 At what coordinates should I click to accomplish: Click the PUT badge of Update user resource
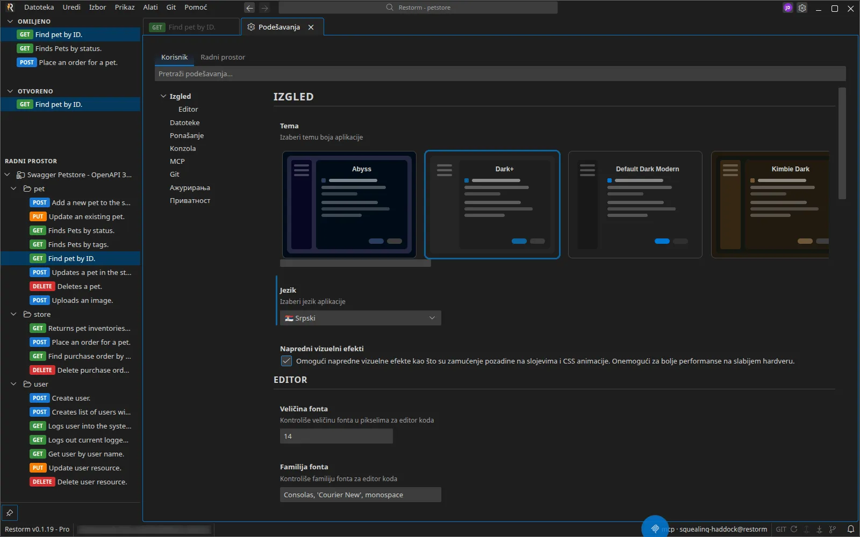coord(38,468)
